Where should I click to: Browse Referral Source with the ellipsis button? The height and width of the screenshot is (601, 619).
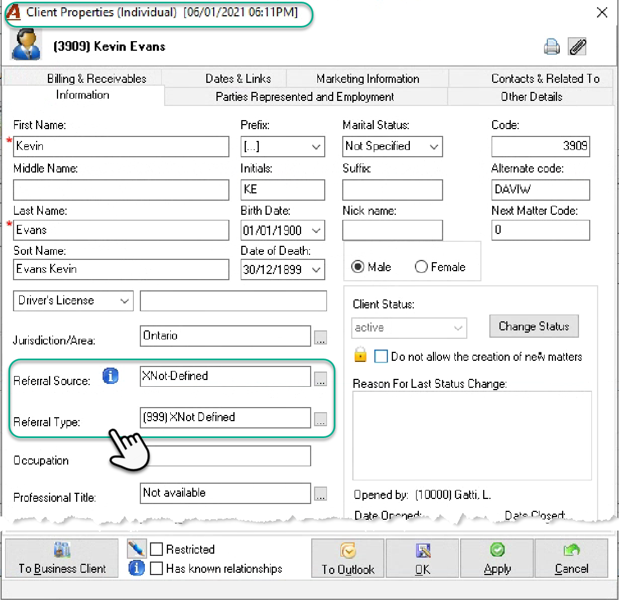[321, 379]
